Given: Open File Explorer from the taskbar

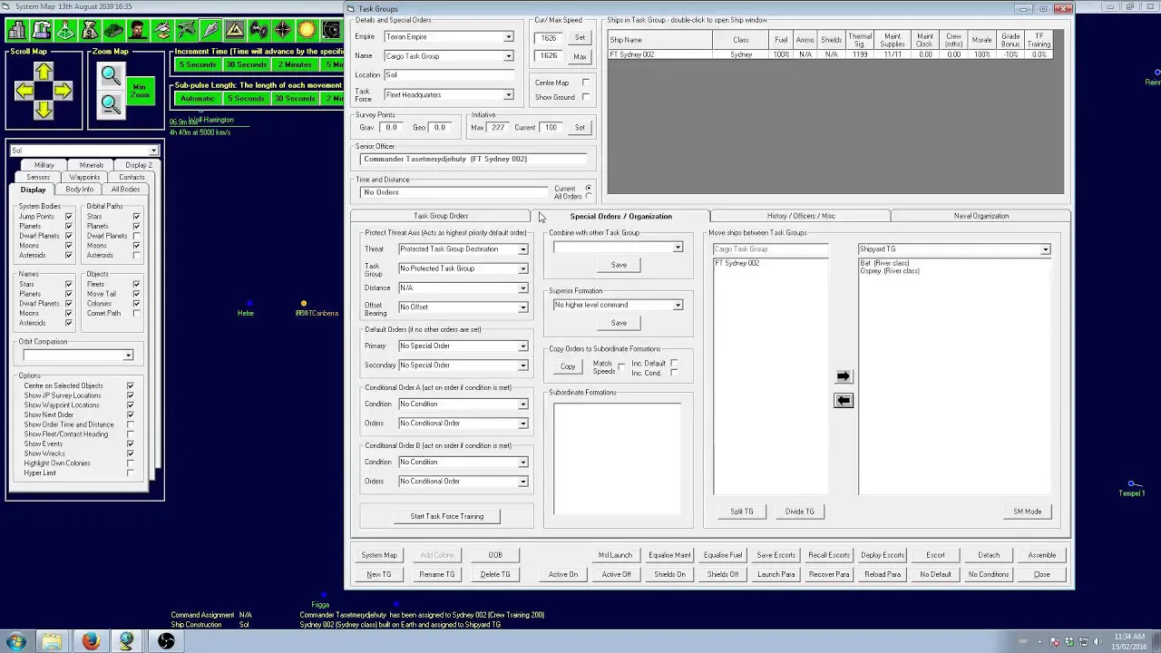Looking at the screenshot, I should click(x=53, y=641).
